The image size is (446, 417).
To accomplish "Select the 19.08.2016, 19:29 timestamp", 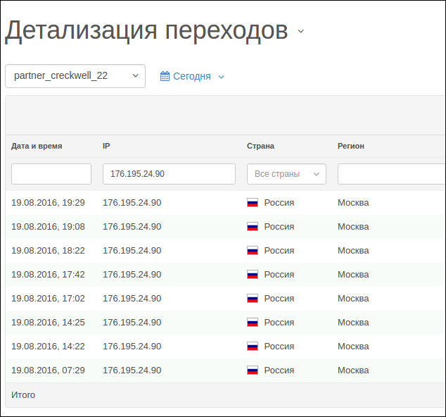I will click(x=48, y=203).
